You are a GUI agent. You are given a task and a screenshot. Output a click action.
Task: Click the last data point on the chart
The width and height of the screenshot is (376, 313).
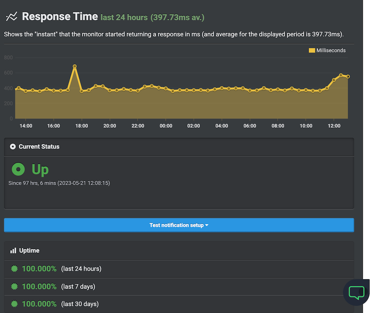(x=348, y=77)
